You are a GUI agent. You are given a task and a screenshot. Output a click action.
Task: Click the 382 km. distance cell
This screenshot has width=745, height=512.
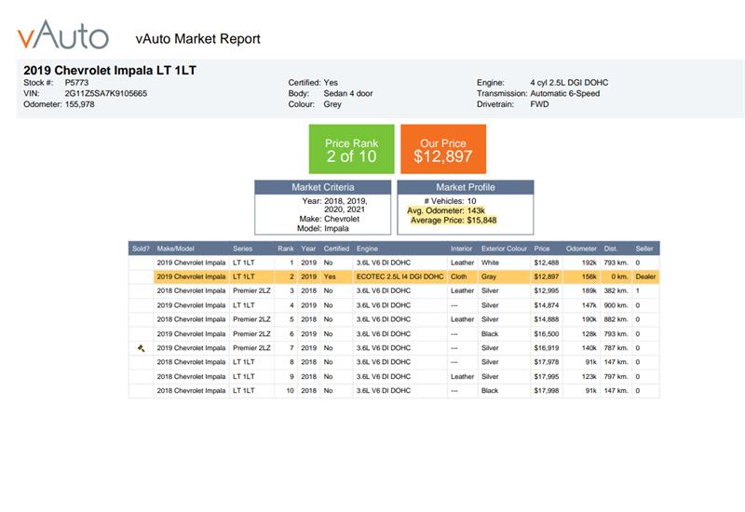point(616,290)
